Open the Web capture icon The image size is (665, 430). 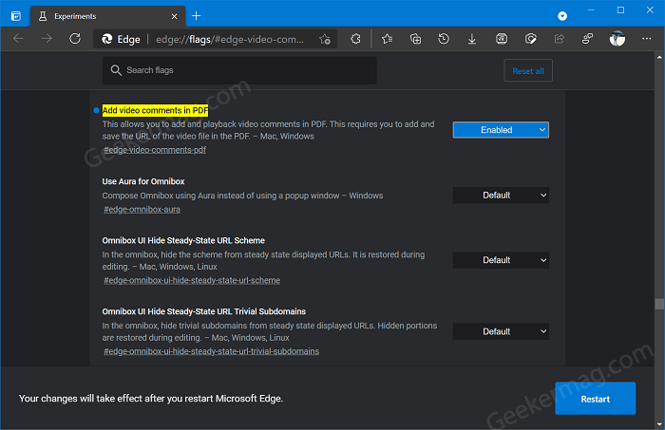[x=530, y=39]
